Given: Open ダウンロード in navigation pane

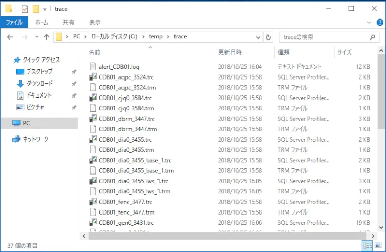Looking at the screenshot, I should tap(40, 83).
